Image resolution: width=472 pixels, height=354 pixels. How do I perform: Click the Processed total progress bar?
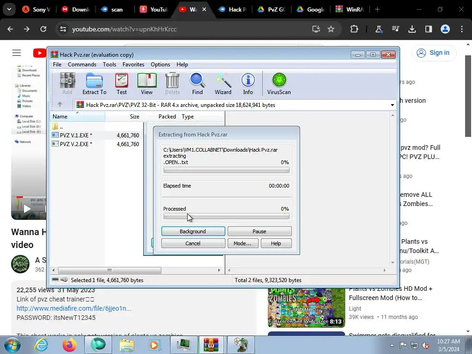tap(226, 217)
